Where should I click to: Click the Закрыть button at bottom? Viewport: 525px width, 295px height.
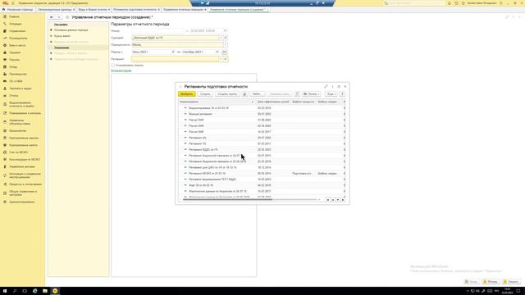click(x=511, y=282)
